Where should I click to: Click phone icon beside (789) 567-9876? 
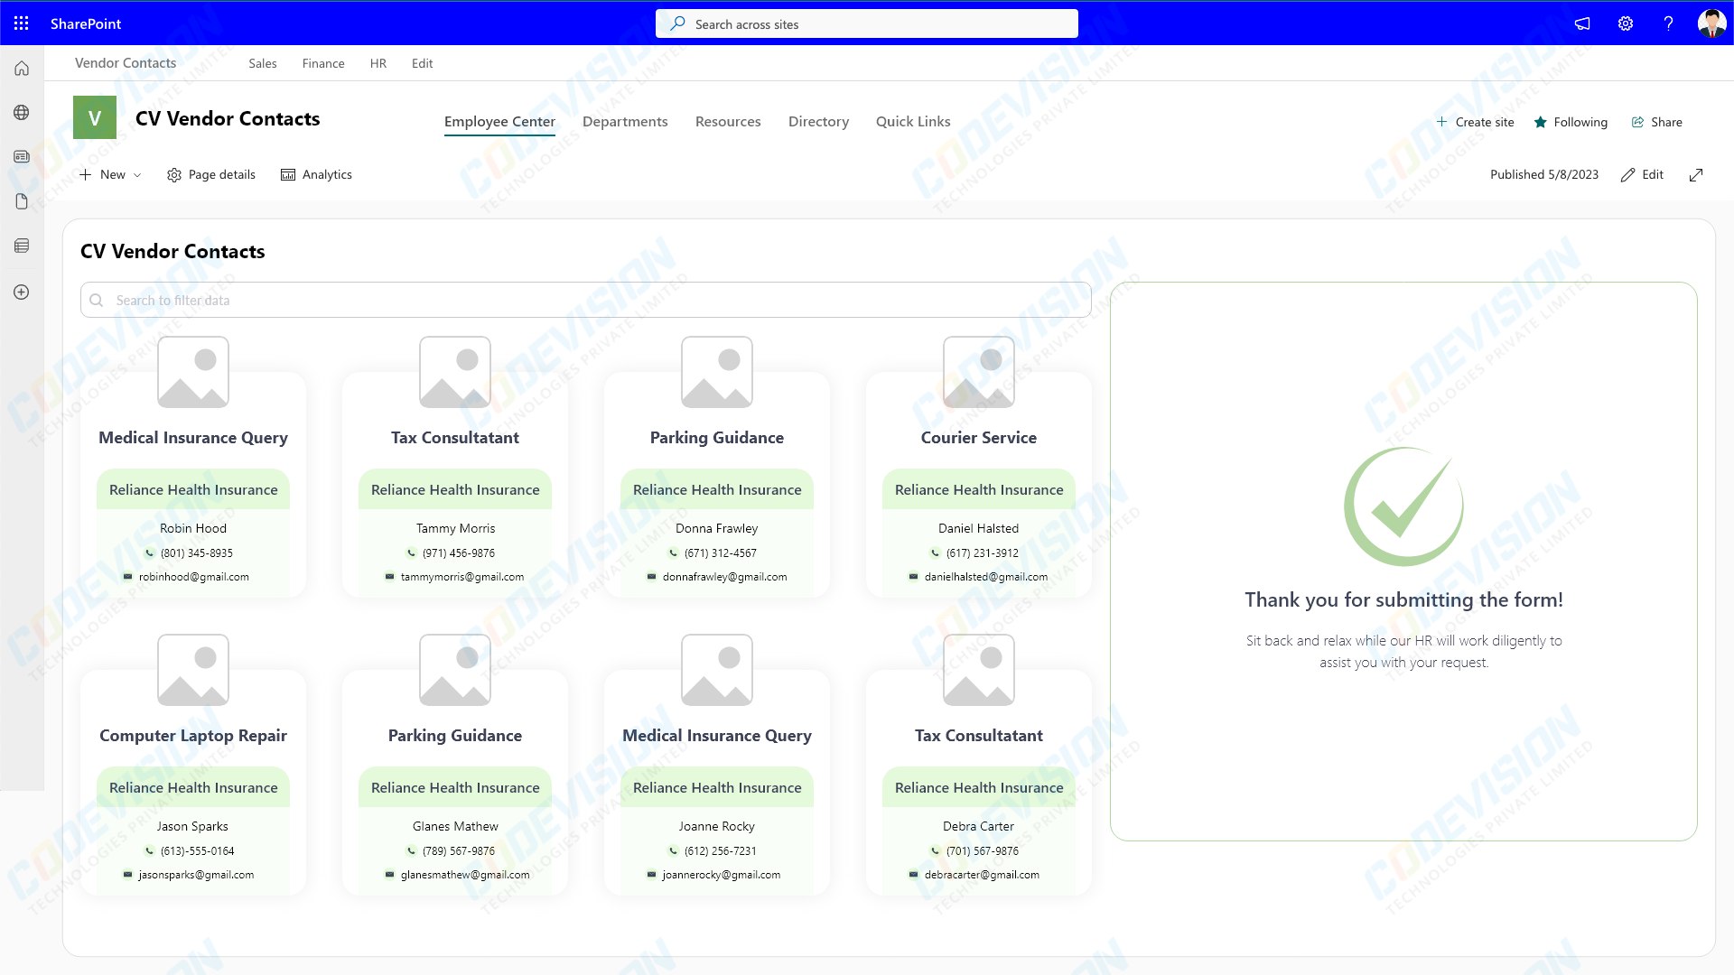click(x=412, y=851)
